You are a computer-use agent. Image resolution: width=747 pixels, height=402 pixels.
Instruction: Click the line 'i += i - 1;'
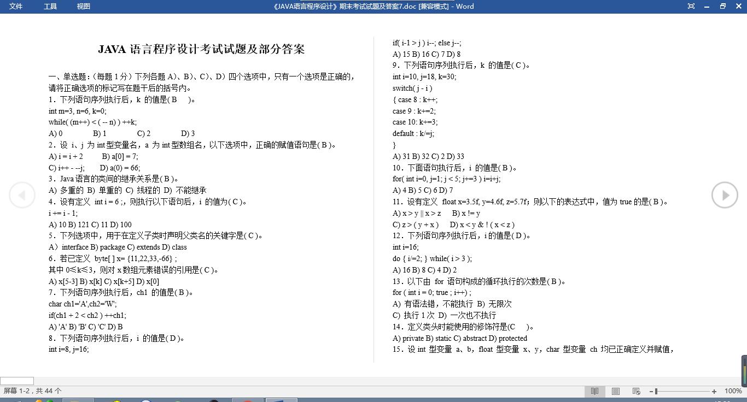63,213
